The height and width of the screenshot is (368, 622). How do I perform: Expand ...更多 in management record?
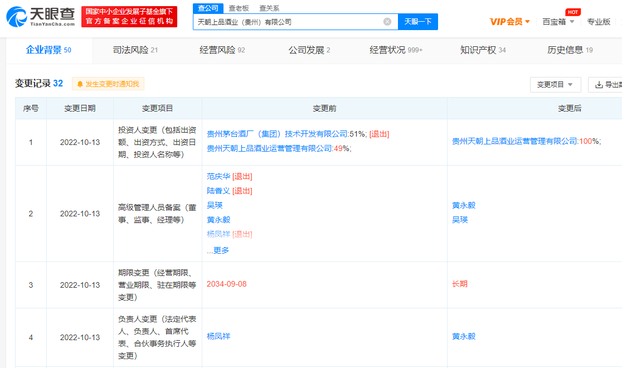218,250
